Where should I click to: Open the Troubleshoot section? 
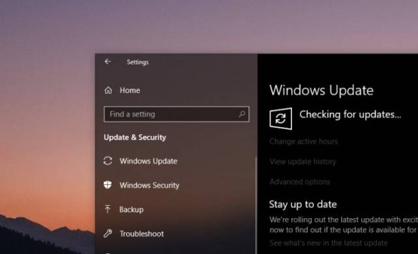[x=142, y=234]
